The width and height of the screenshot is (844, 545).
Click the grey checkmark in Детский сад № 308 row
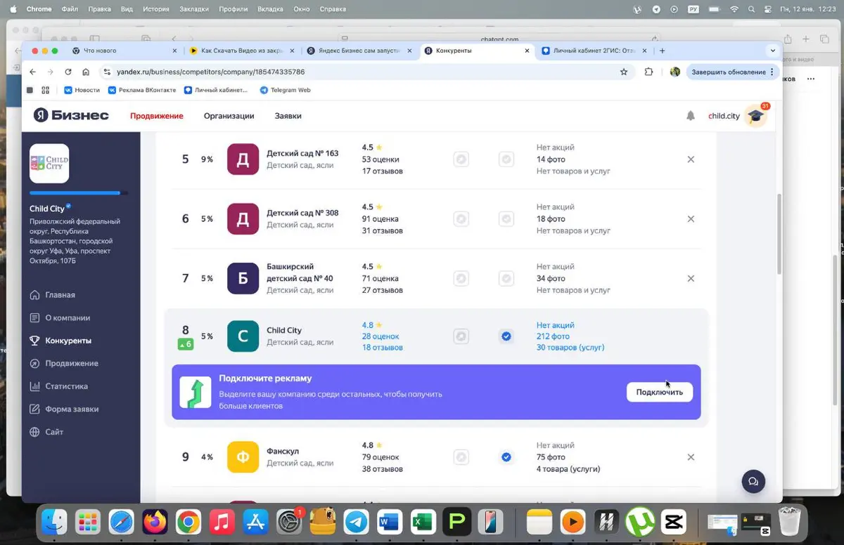[506, 219]
